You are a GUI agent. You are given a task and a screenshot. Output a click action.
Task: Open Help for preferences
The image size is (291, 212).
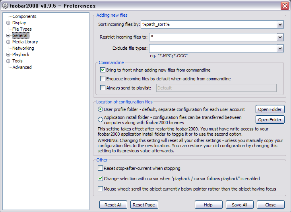pyautogui.click(x=208, y=205)
